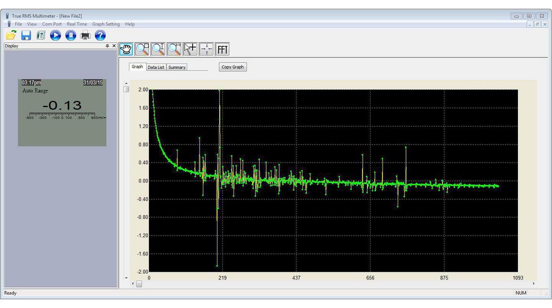Click the Open file folder icon

[11, 36]
